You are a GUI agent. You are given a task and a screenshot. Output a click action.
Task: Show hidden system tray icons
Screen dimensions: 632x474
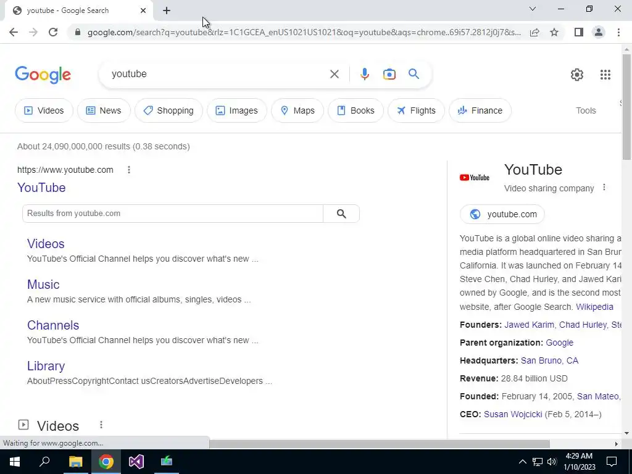point(522,462)
